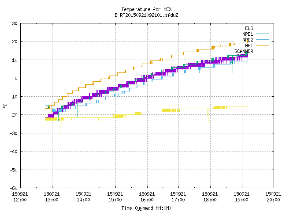Click the x-axis tick label 17:00
This screenshot has height=212, width=282.
pyautogui.click(x=178, y=200)
